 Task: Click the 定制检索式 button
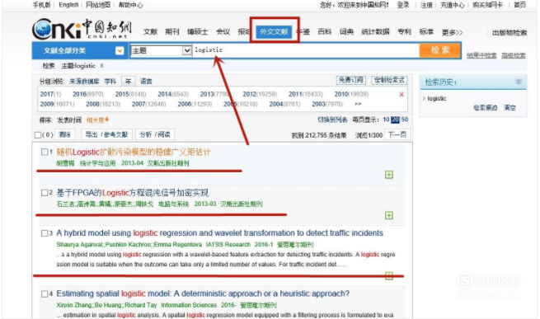[x=389, y=80]
